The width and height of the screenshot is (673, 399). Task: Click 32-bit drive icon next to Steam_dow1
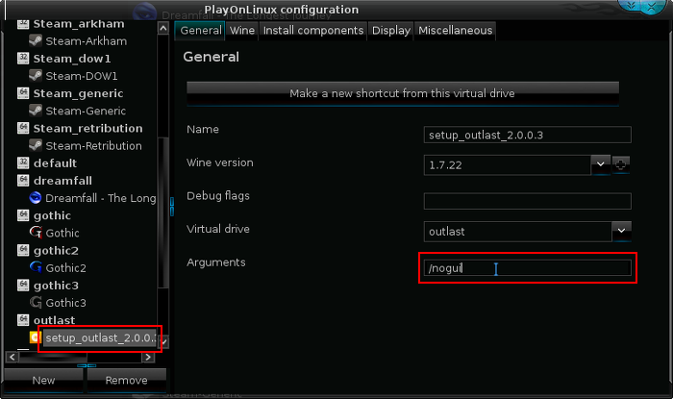(x=23, y=58)
